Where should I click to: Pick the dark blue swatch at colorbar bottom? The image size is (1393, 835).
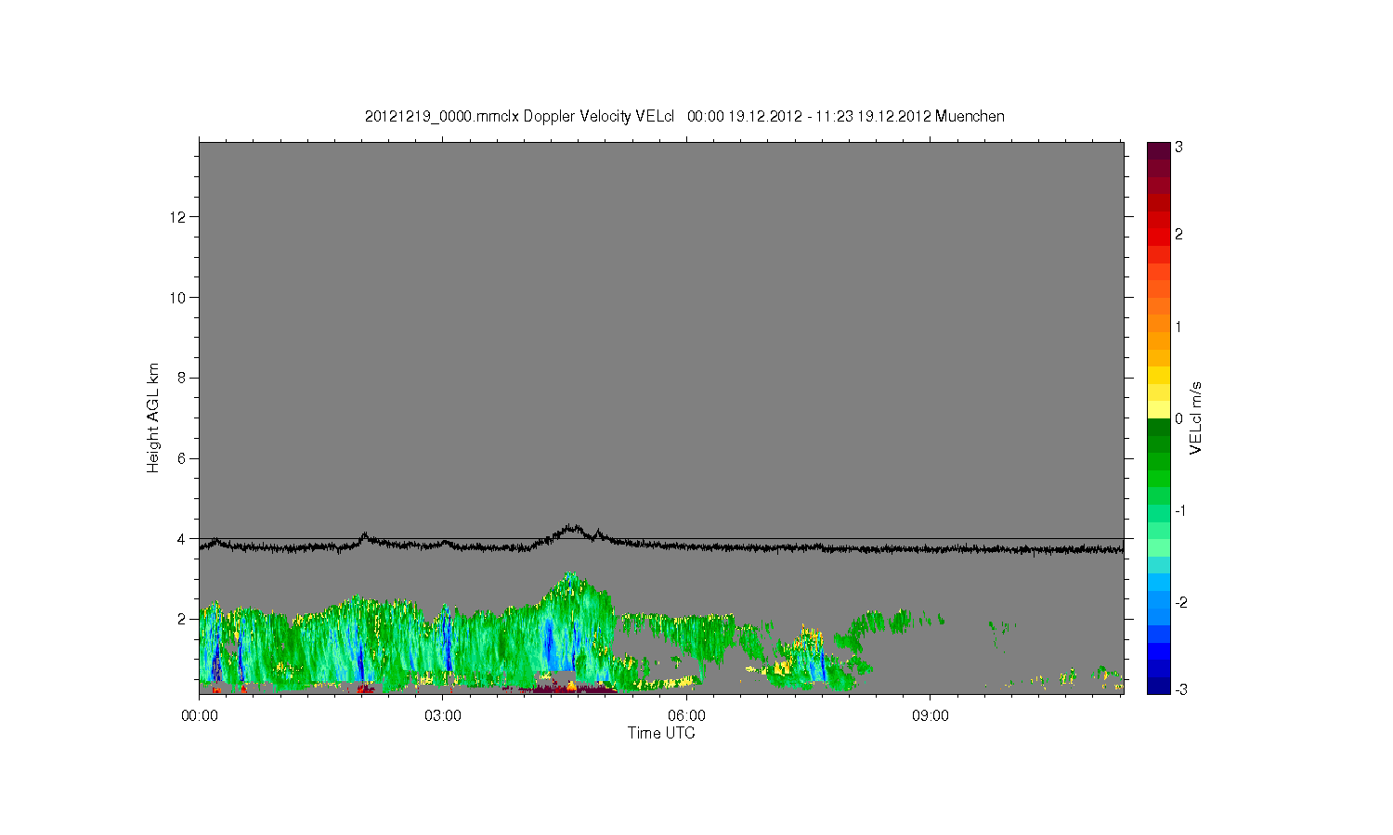(1158, 686)
